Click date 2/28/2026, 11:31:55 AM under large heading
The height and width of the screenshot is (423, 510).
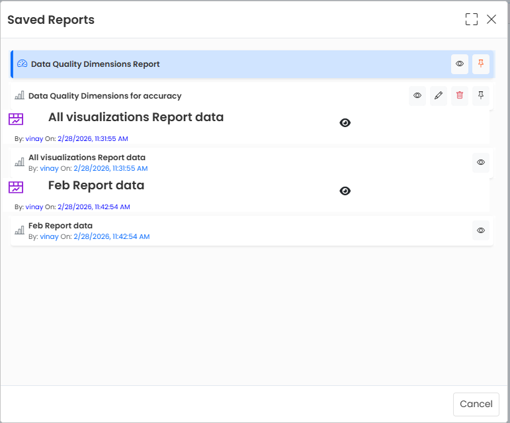pos(93,138)
